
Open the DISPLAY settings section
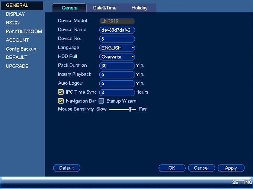point(15,14)
